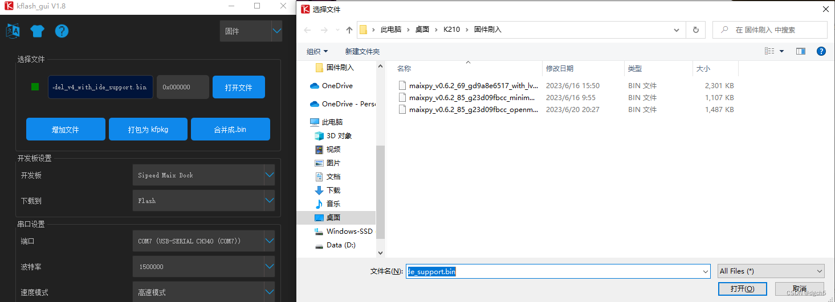Open the 开发板 Sipeed Maix Dock dropdown

[x=203, y=175]
